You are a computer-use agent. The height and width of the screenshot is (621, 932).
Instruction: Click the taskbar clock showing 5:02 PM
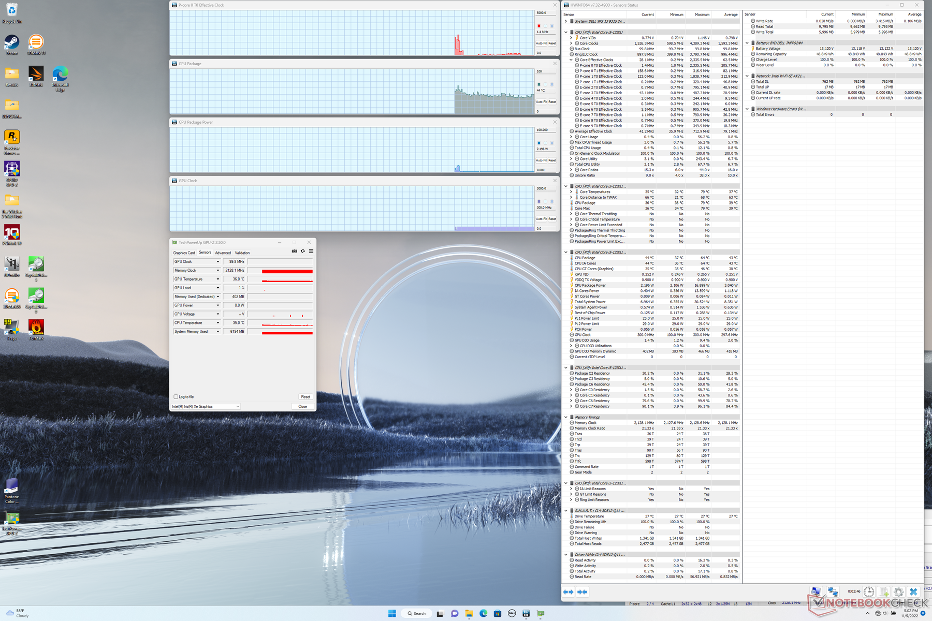(909, 613)
